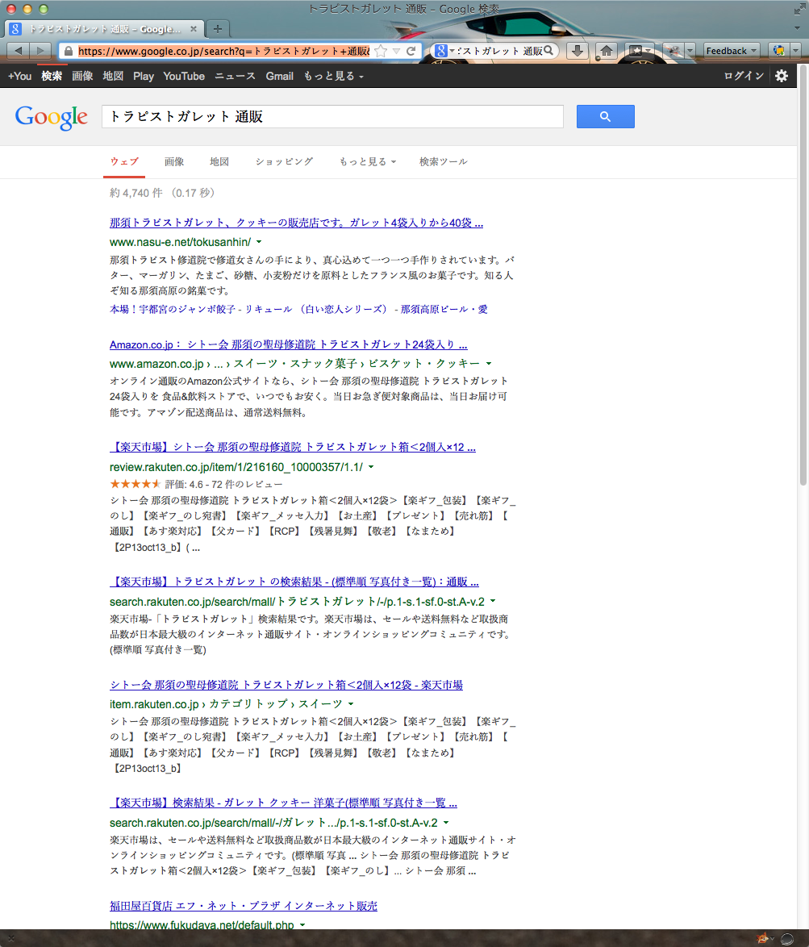Click the circle icon in the add-on bar
The height and width of the screenshot is (947, 809).
[787, 939]
